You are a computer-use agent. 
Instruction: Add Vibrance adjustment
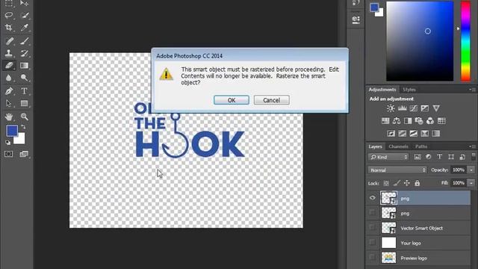[x=436, y=108]
